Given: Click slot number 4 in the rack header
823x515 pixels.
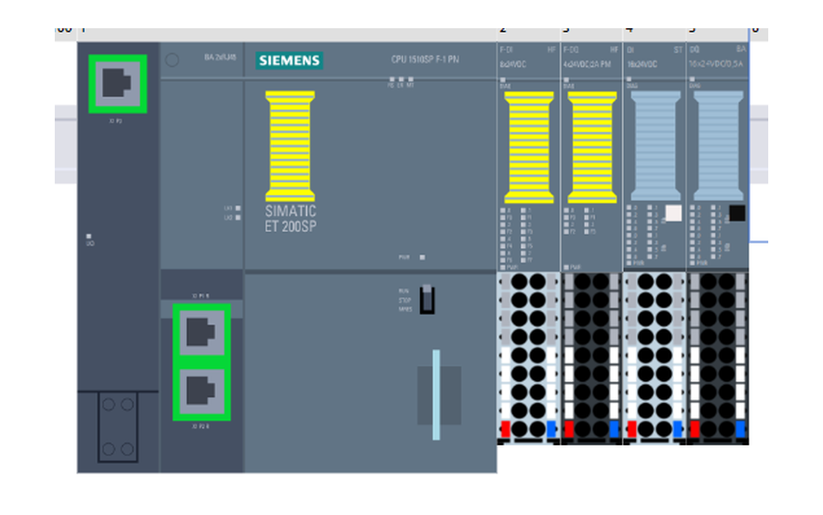Looking at the screenshot, I should pos(629,30).
